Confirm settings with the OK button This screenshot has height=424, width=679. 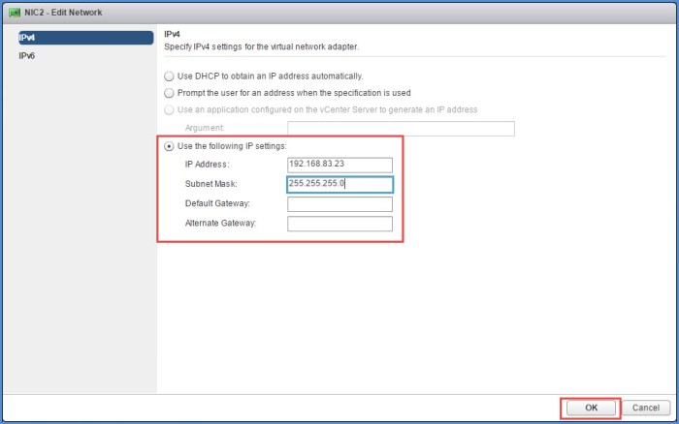point(591,408)
